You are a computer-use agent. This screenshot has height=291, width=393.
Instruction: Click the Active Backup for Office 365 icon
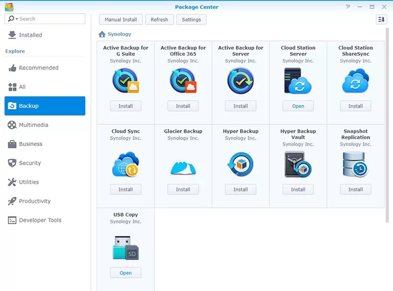[x=183, y=81]
